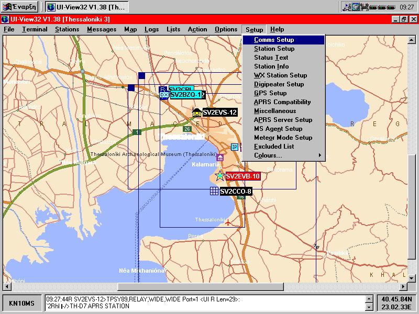Screen dimensions: 419x314
Task: Click map scroll down arrow
Action: pyautogui.click(x=412, y=278)
